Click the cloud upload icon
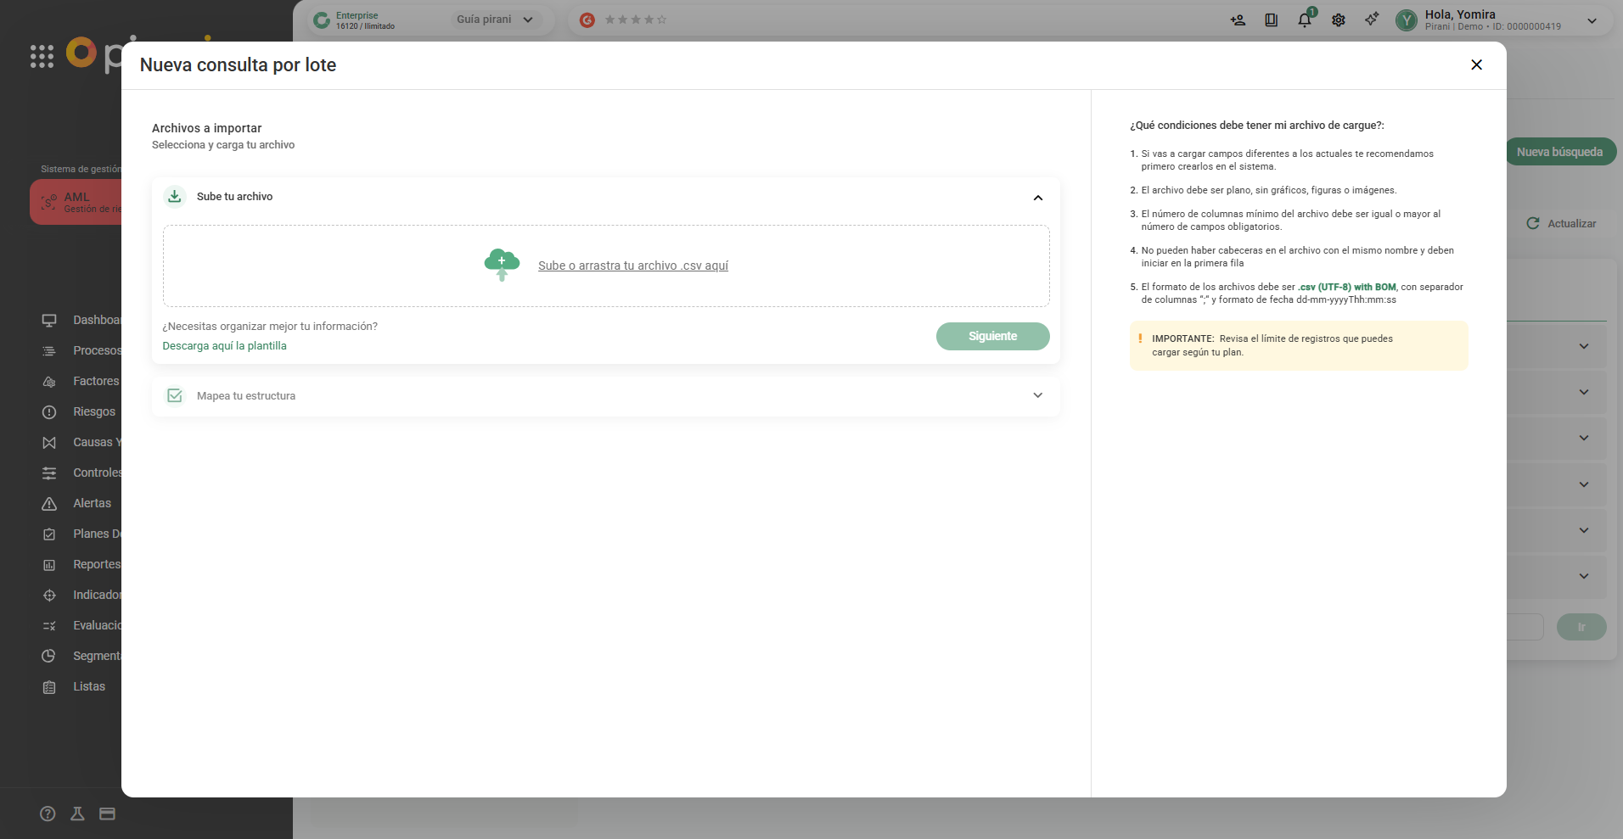Screen dimensions: 1623x839 pos(502,265)
